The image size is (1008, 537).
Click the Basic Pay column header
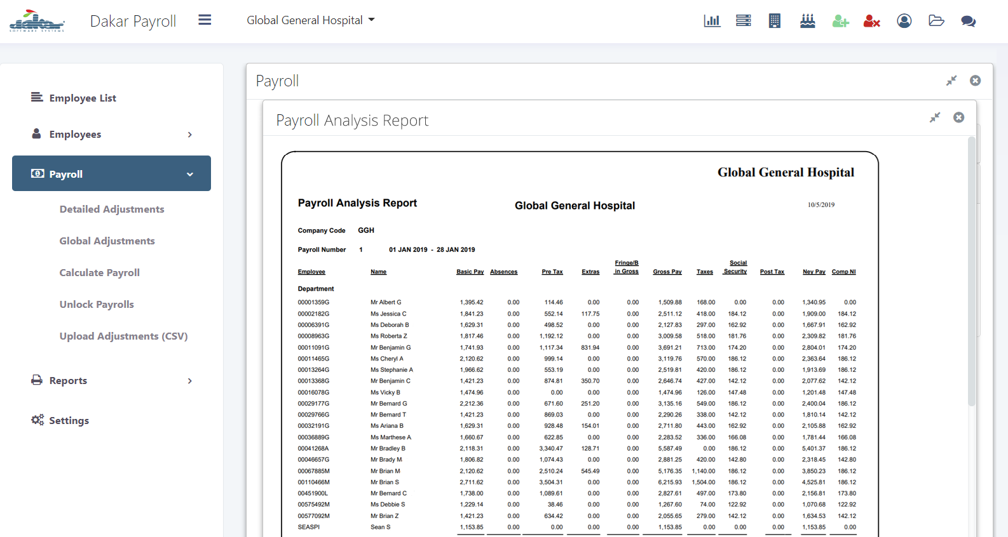pyautogui.click(x=470, y=272)
